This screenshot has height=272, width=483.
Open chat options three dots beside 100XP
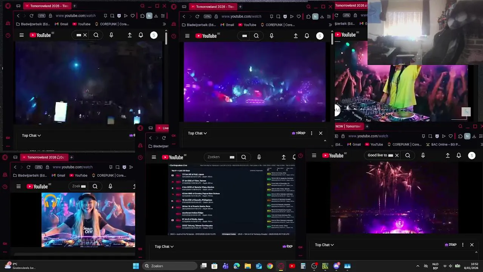point(311,133)
